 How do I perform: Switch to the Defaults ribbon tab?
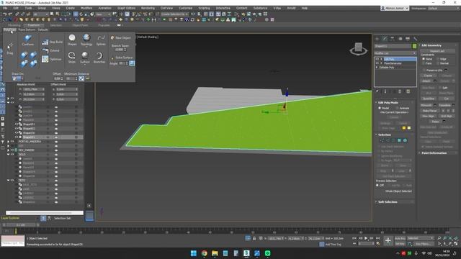click(x=43, y=29)
